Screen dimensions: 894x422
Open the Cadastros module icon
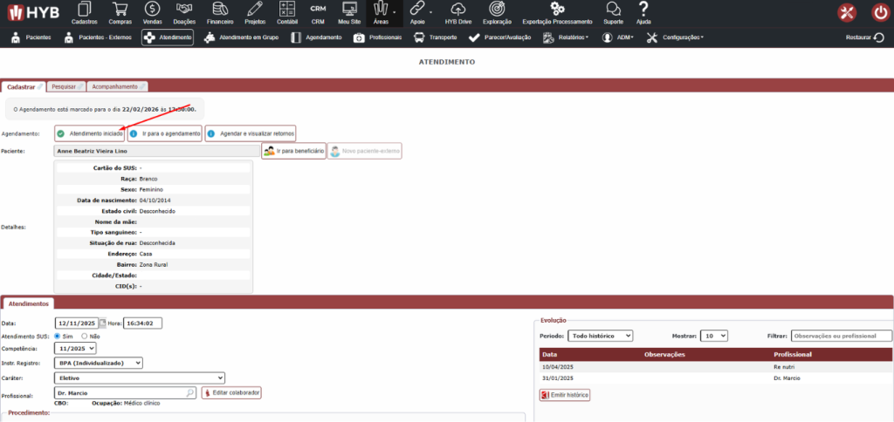84,10
